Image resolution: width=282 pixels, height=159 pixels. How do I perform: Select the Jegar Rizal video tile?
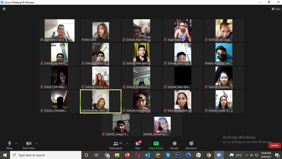pos(183,30)
